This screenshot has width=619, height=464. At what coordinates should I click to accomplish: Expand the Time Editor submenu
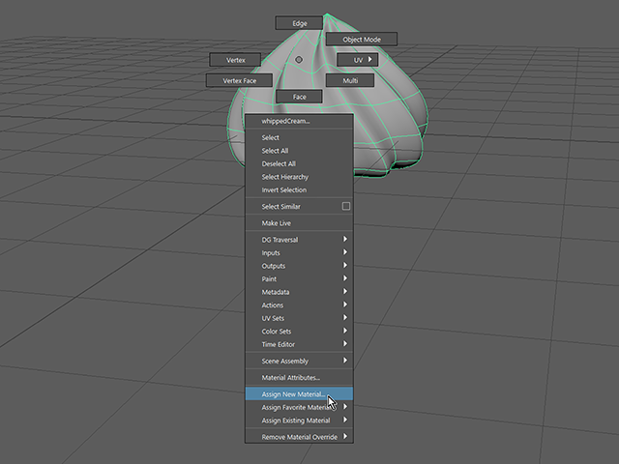point(299,344)
